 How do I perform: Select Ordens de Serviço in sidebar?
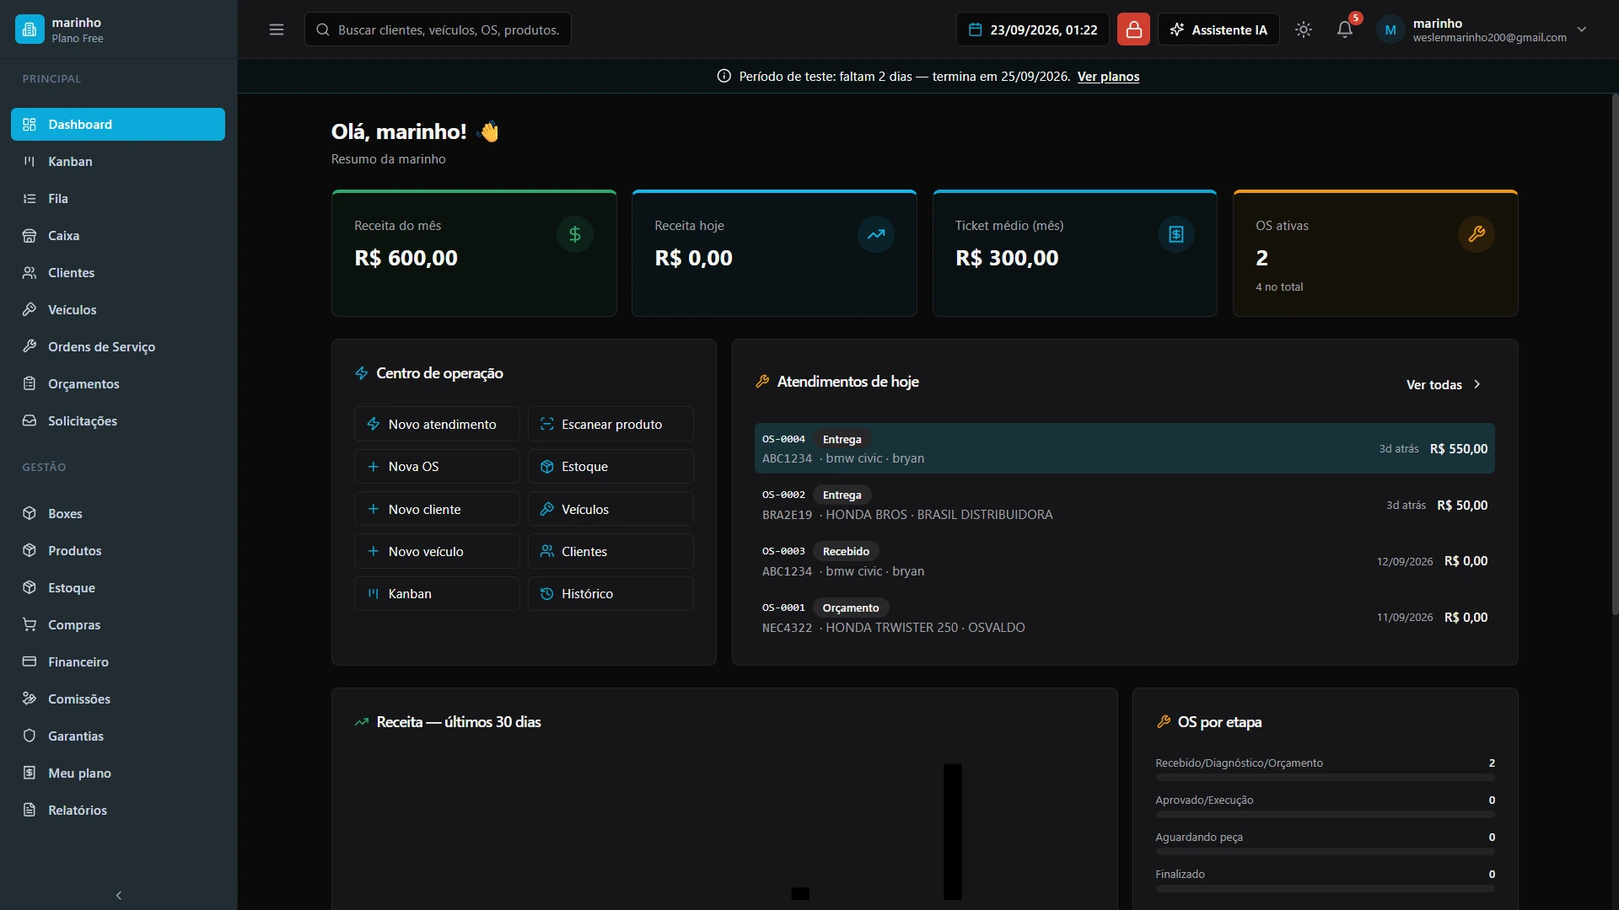(118, 346)
